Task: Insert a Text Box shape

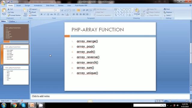Action: (x=115, y=9)
